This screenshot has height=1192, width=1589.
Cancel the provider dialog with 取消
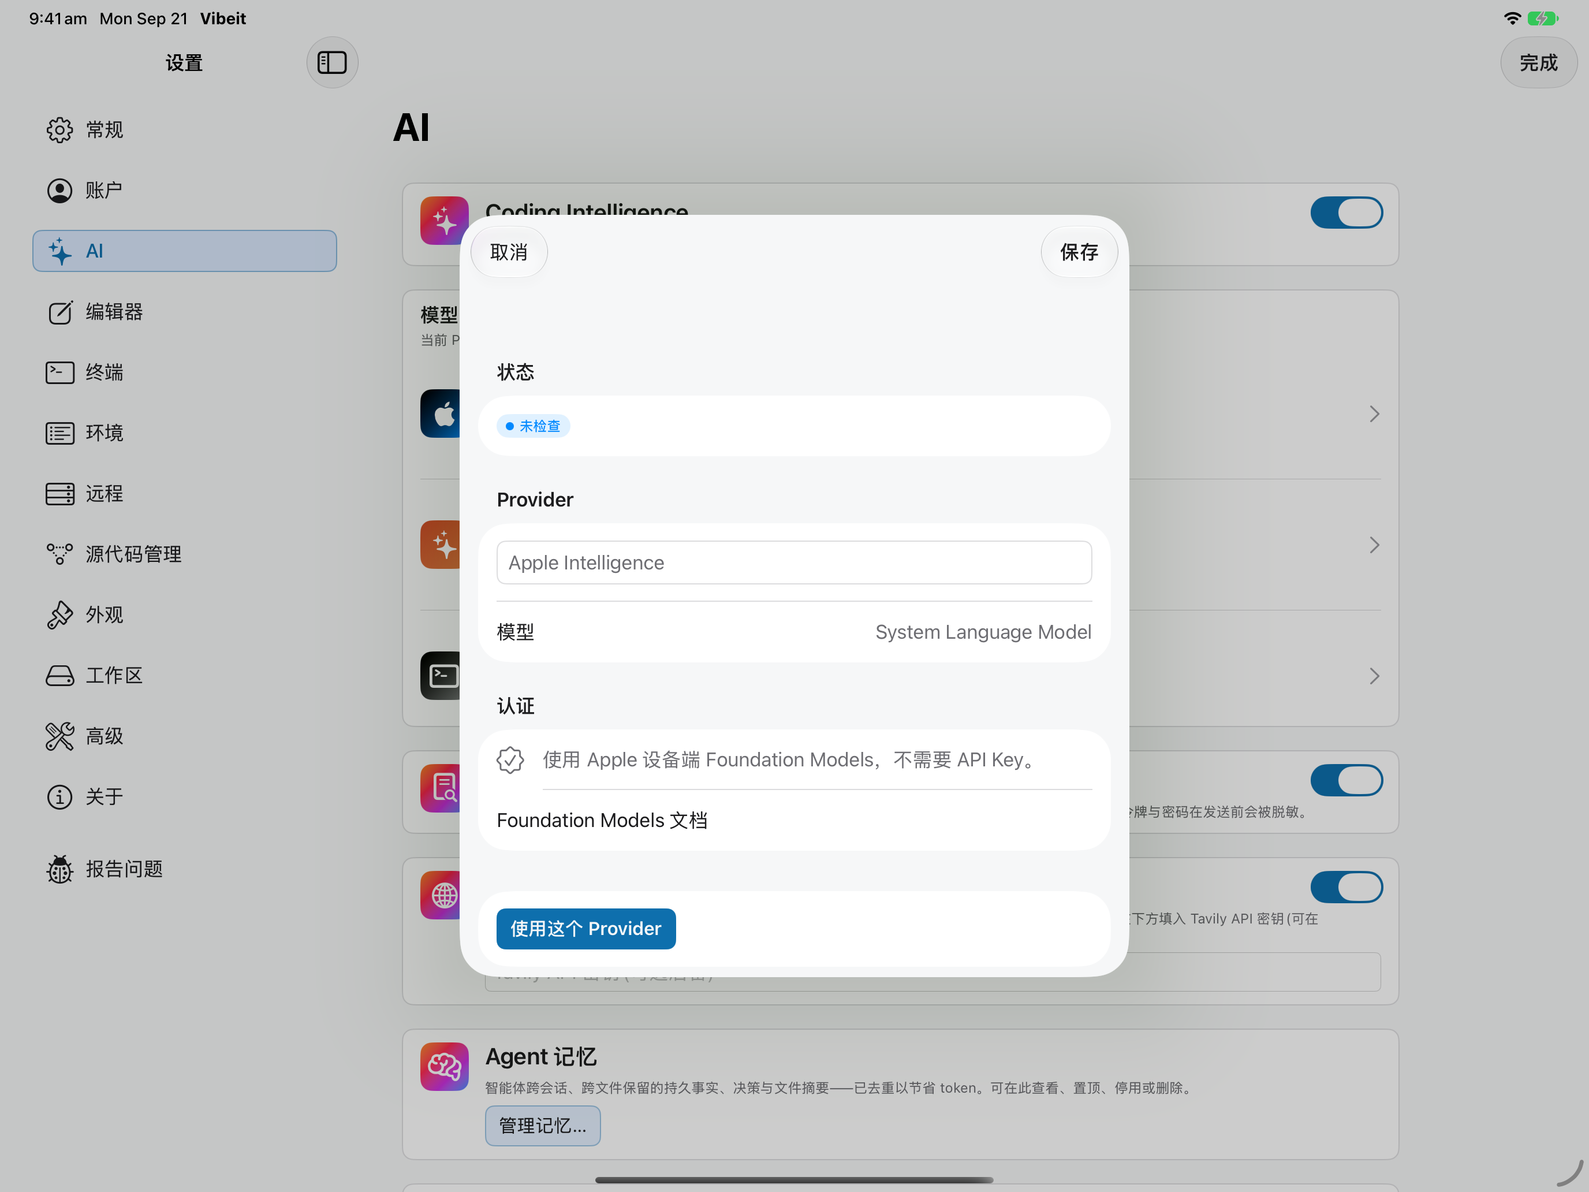(509, 252)
